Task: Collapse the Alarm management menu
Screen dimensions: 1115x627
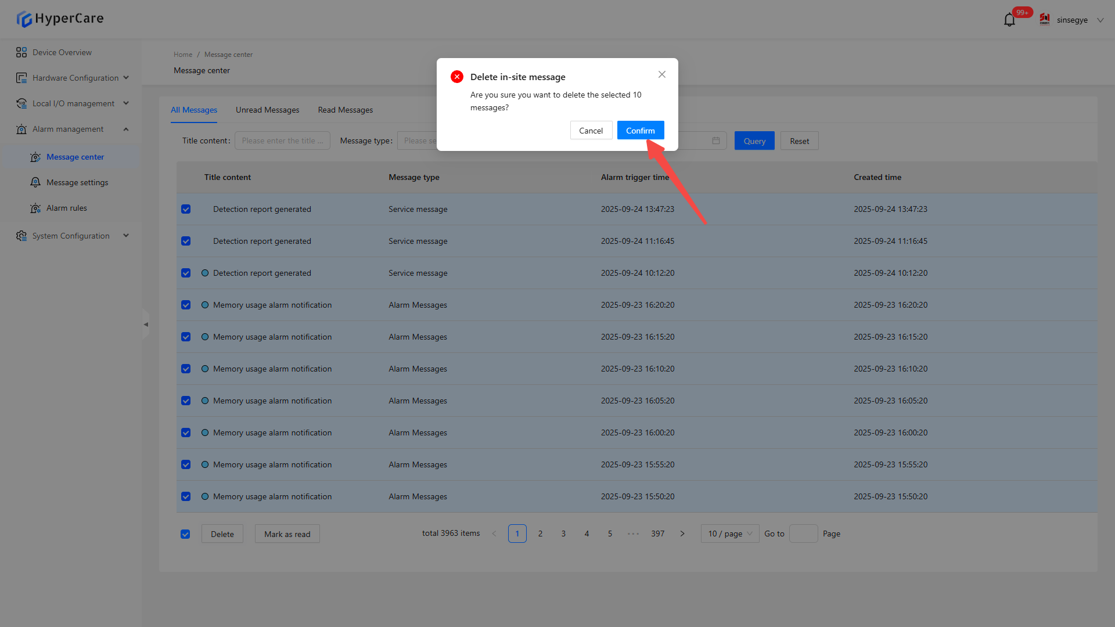Action: [126, 129]
